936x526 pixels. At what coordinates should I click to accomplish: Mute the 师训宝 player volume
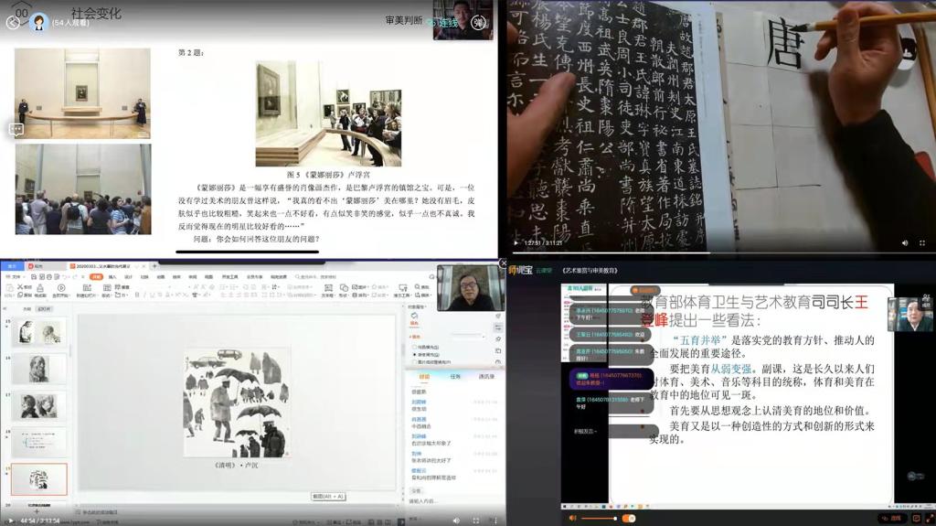coord(572,519)
